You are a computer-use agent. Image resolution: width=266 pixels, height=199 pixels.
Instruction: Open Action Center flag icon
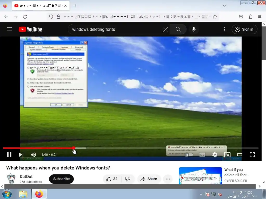207,194
